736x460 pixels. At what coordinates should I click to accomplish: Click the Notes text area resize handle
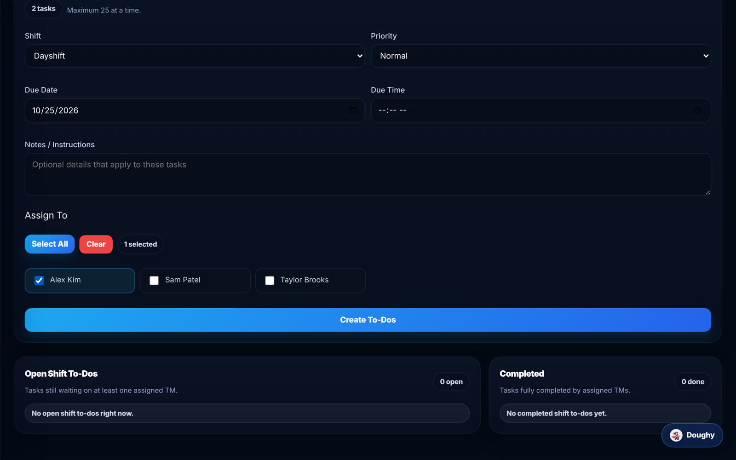[x=707, y=192]
